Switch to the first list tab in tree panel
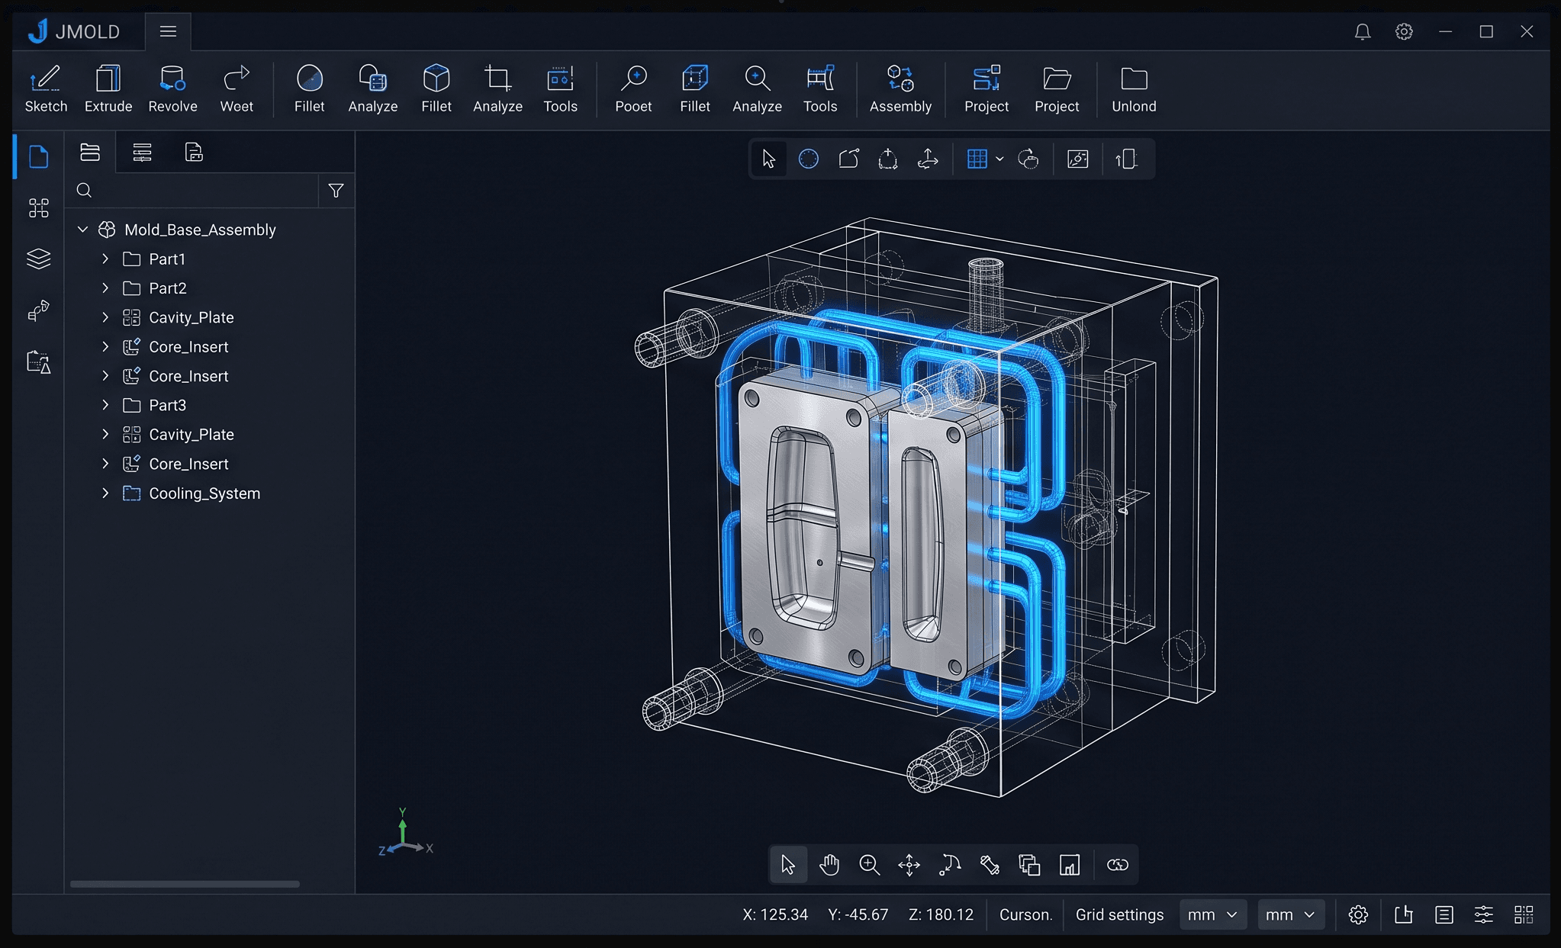The width and height of the screenshot is (1561, 948). [90, 153]
